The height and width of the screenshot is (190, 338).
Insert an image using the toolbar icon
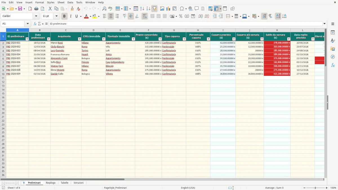click(x=162, y=9)
